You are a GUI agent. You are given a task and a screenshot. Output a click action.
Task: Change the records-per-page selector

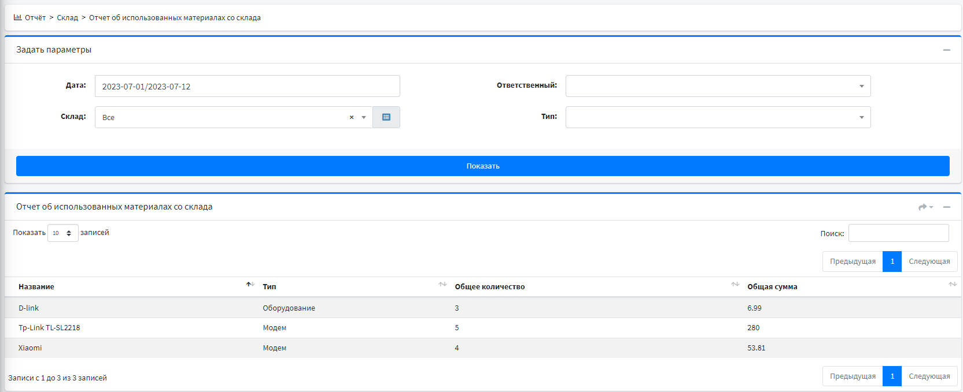[62, 233]
